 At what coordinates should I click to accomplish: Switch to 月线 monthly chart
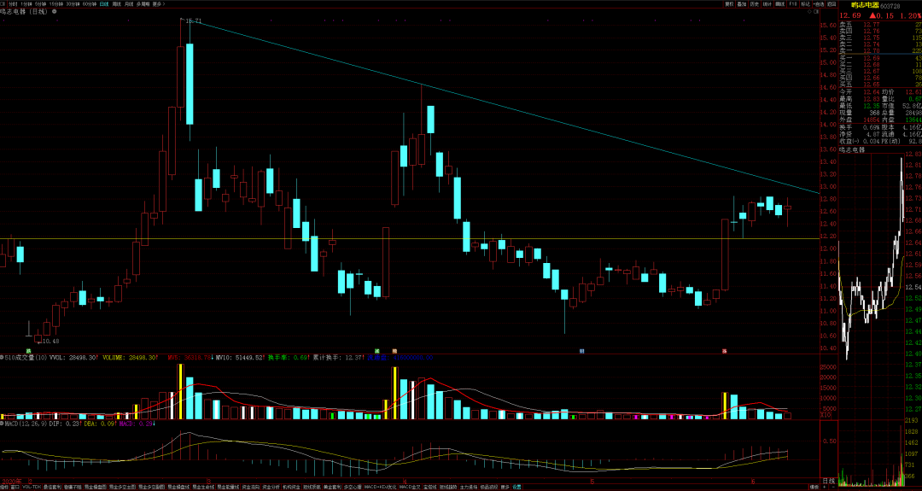[129, 3]
